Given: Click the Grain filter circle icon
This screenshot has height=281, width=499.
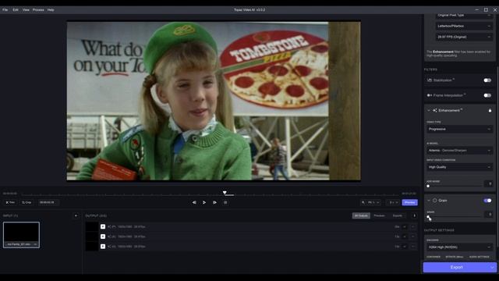Looking at the screenshot, I should [x=435, y=201].
